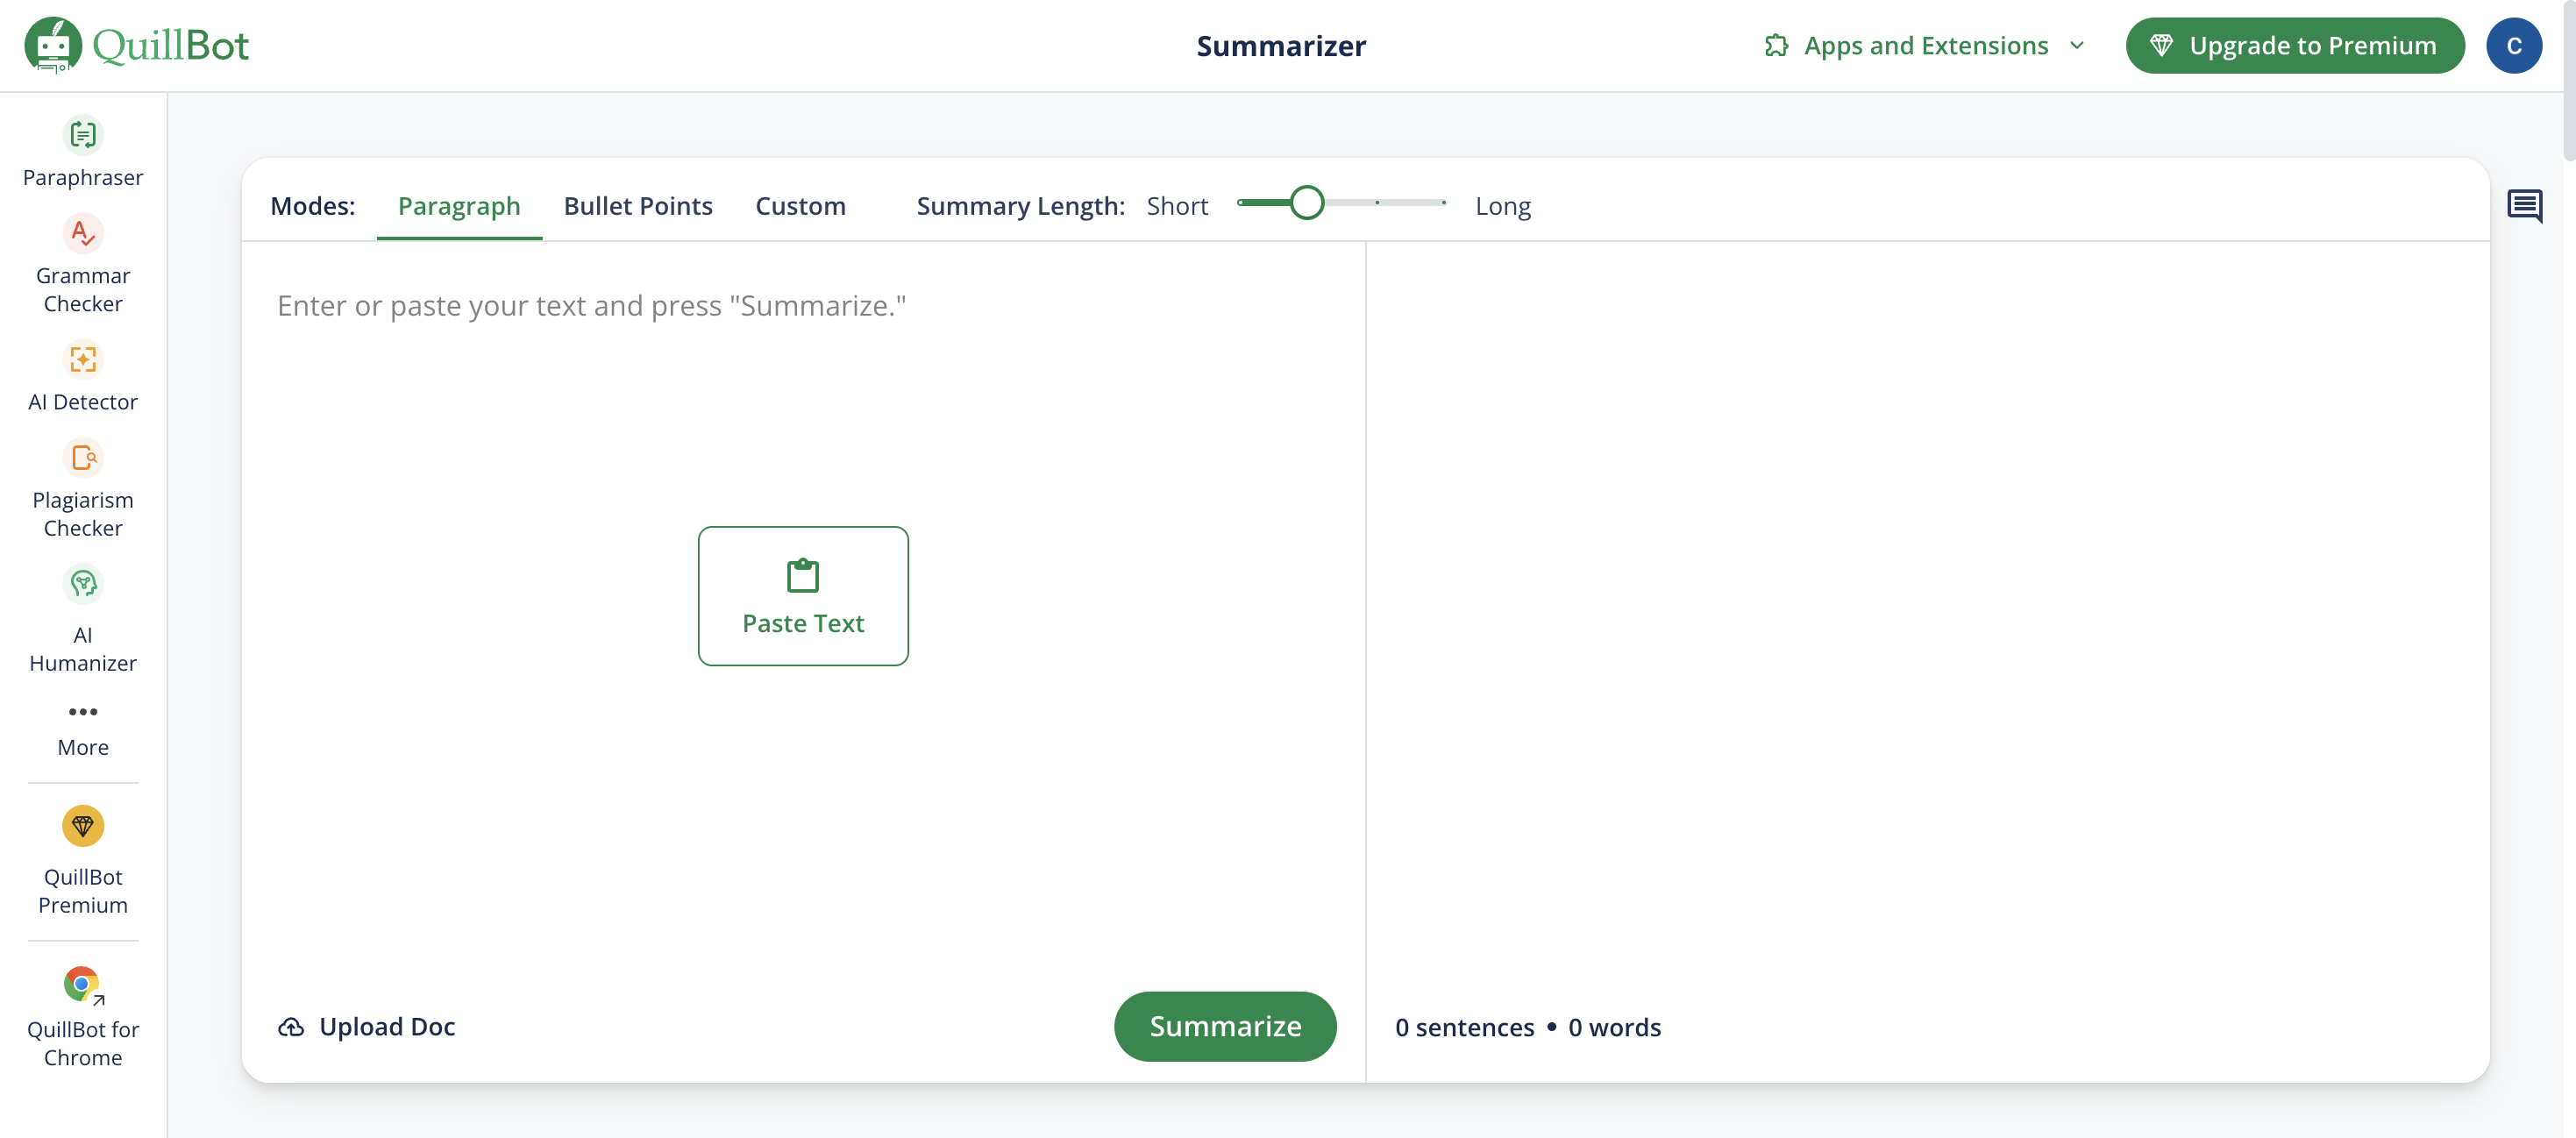2576x1138 pixels.
Task: Click the Paste Text label
Action: (x=803, y=624)
